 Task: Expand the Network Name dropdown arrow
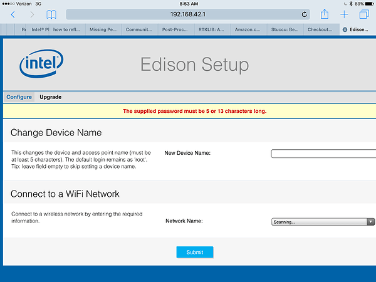(x=370, y=222)
